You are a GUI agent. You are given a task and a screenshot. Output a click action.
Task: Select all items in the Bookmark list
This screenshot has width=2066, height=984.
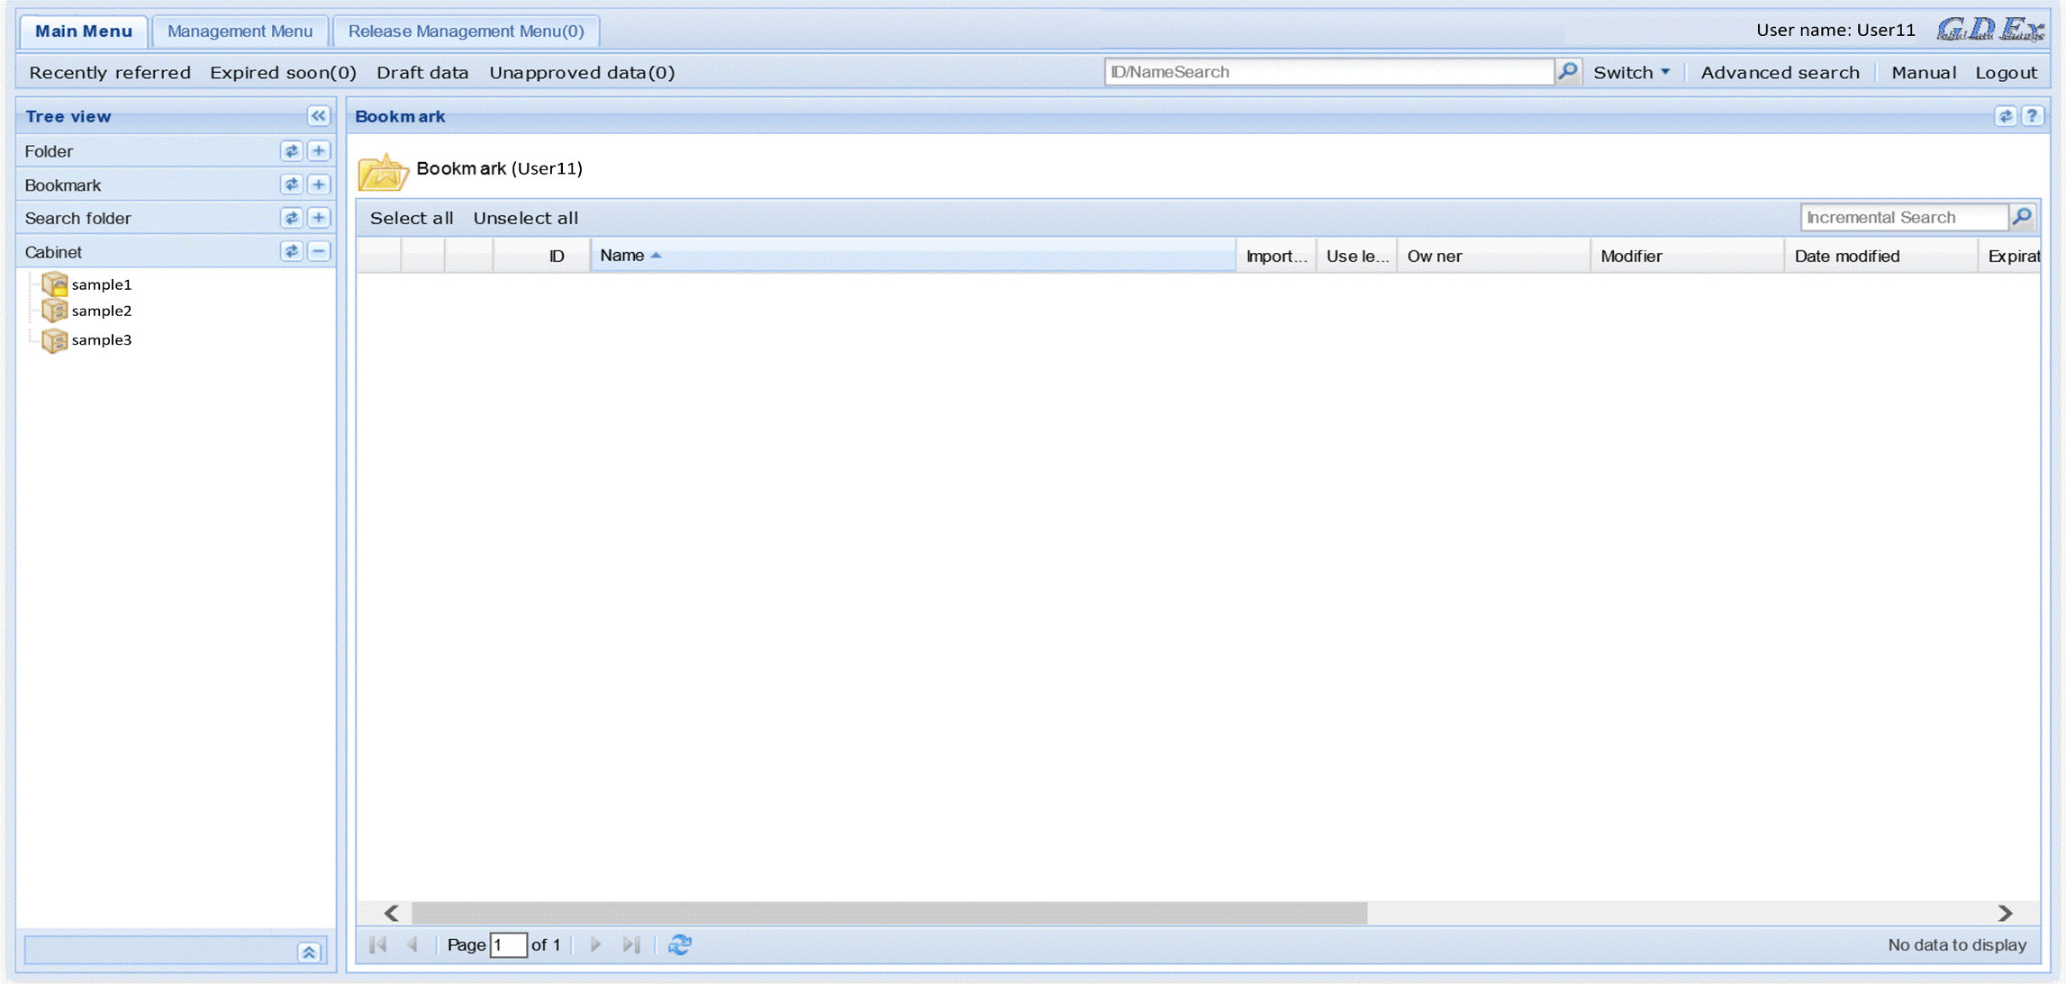pyautogui.click(x=412, y=218)
